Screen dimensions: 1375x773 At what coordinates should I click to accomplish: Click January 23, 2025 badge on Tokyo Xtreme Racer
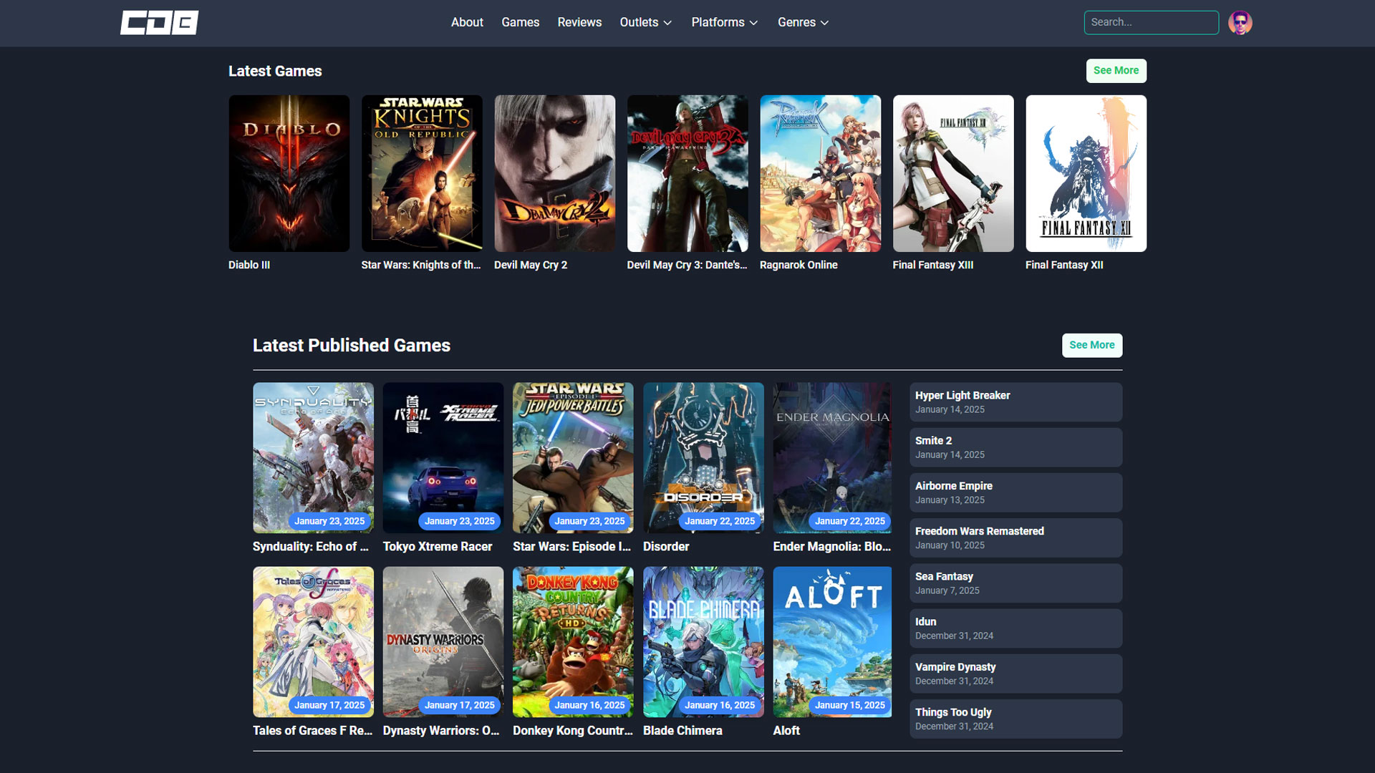460,521
